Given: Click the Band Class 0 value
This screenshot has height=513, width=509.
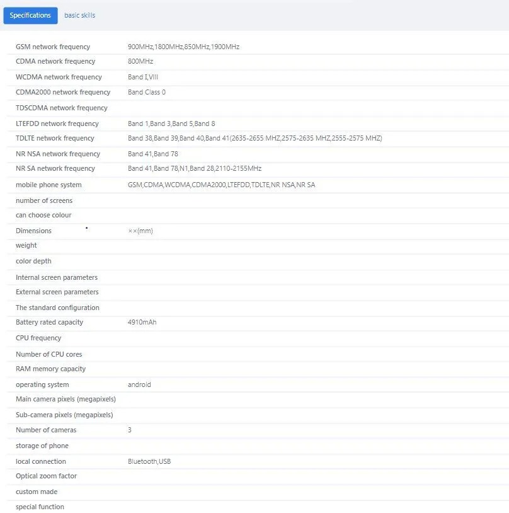Looking at the screenshot, I should point(147,92).
